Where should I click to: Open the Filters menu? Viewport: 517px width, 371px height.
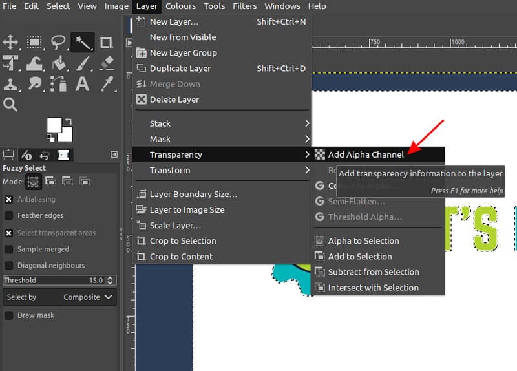(x=244, y=6)
